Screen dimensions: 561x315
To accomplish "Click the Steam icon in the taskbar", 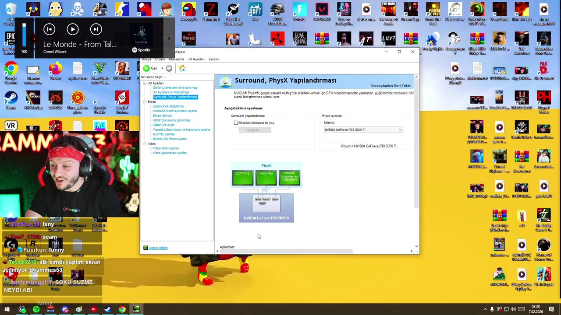I will pos(107,310).
